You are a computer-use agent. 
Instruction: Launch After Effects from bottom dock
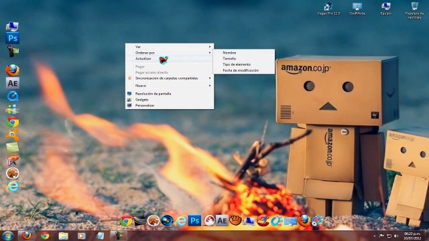click(222, 220)
